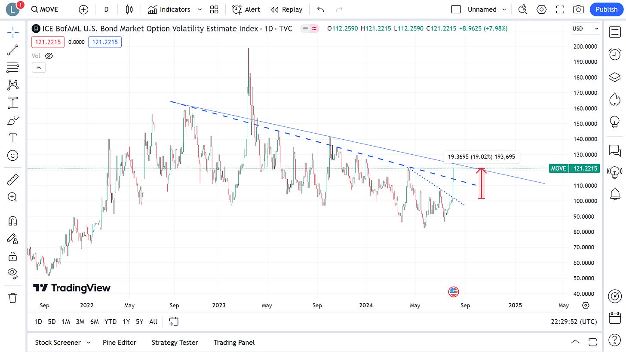Open the candle chart style menu
Viewport: 626px width, 352px height.
[x=129, y=9]
